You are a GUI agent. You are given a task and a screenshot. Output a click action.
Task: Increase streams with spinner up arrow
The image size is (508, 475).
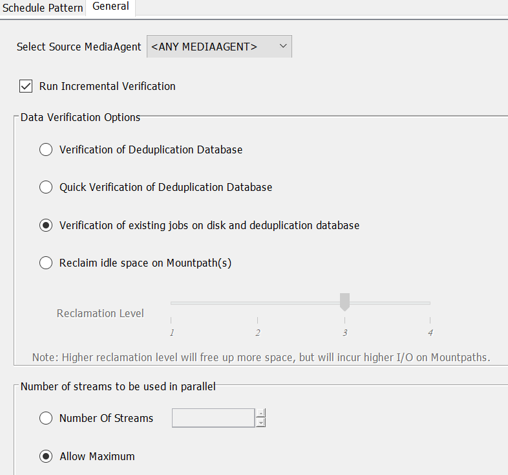[x=260, y=413]
